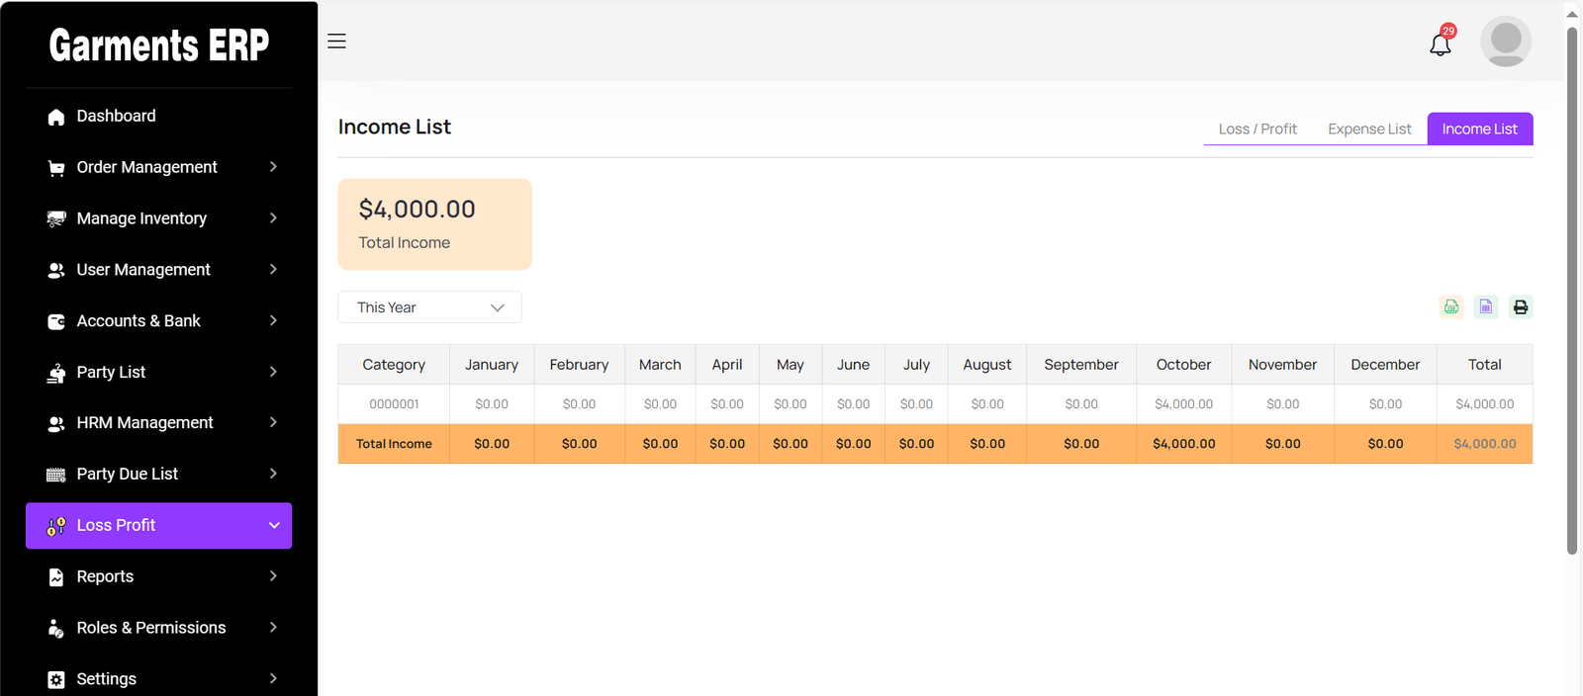Click the $4,000.00 Total Income card
1583x696 pixels.
(434, 224)
